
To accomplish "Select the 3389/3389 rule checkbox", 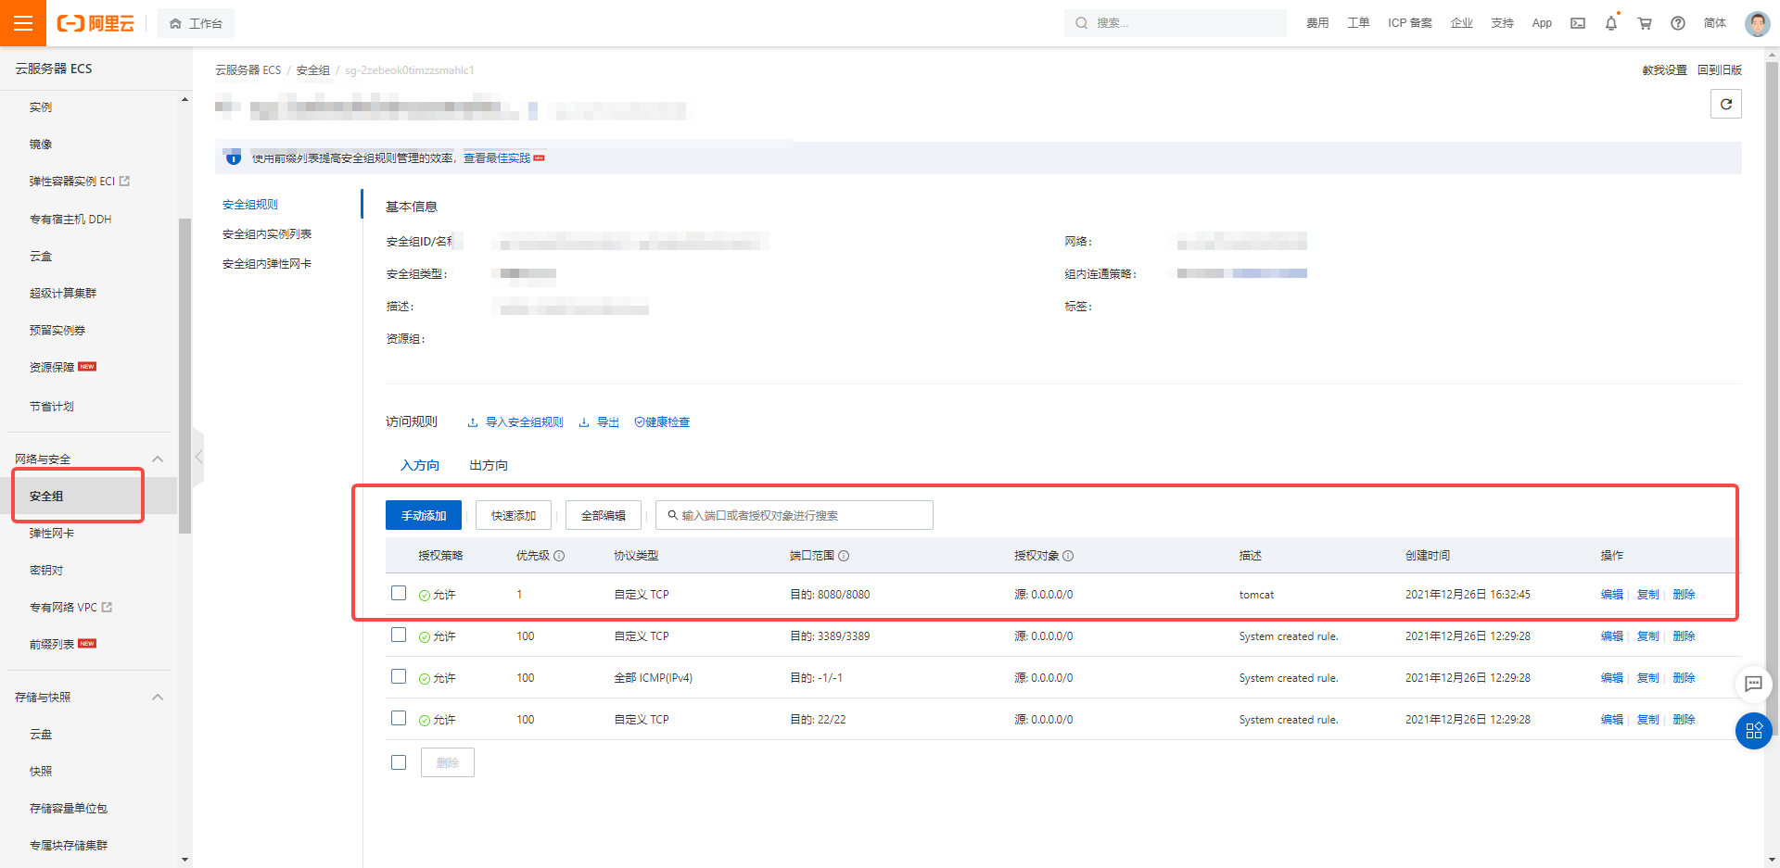I will [x=399, y=635].
